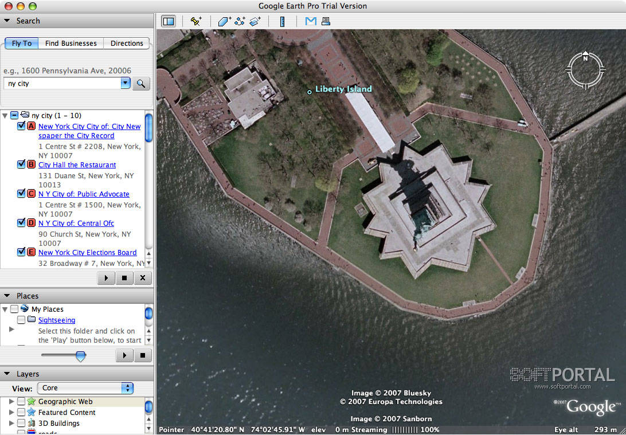
Task: Clear search results with X button
Action: (143, 278)
